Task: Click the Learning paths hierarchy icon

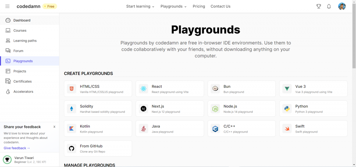Action: click(8, 41)
